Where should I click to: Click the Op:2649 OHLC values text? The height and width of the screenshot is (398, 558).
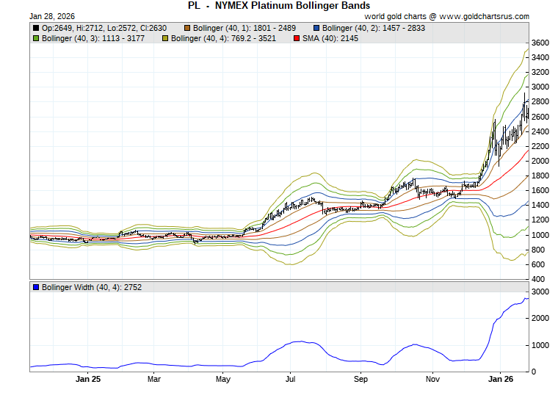tap(104, 29)
